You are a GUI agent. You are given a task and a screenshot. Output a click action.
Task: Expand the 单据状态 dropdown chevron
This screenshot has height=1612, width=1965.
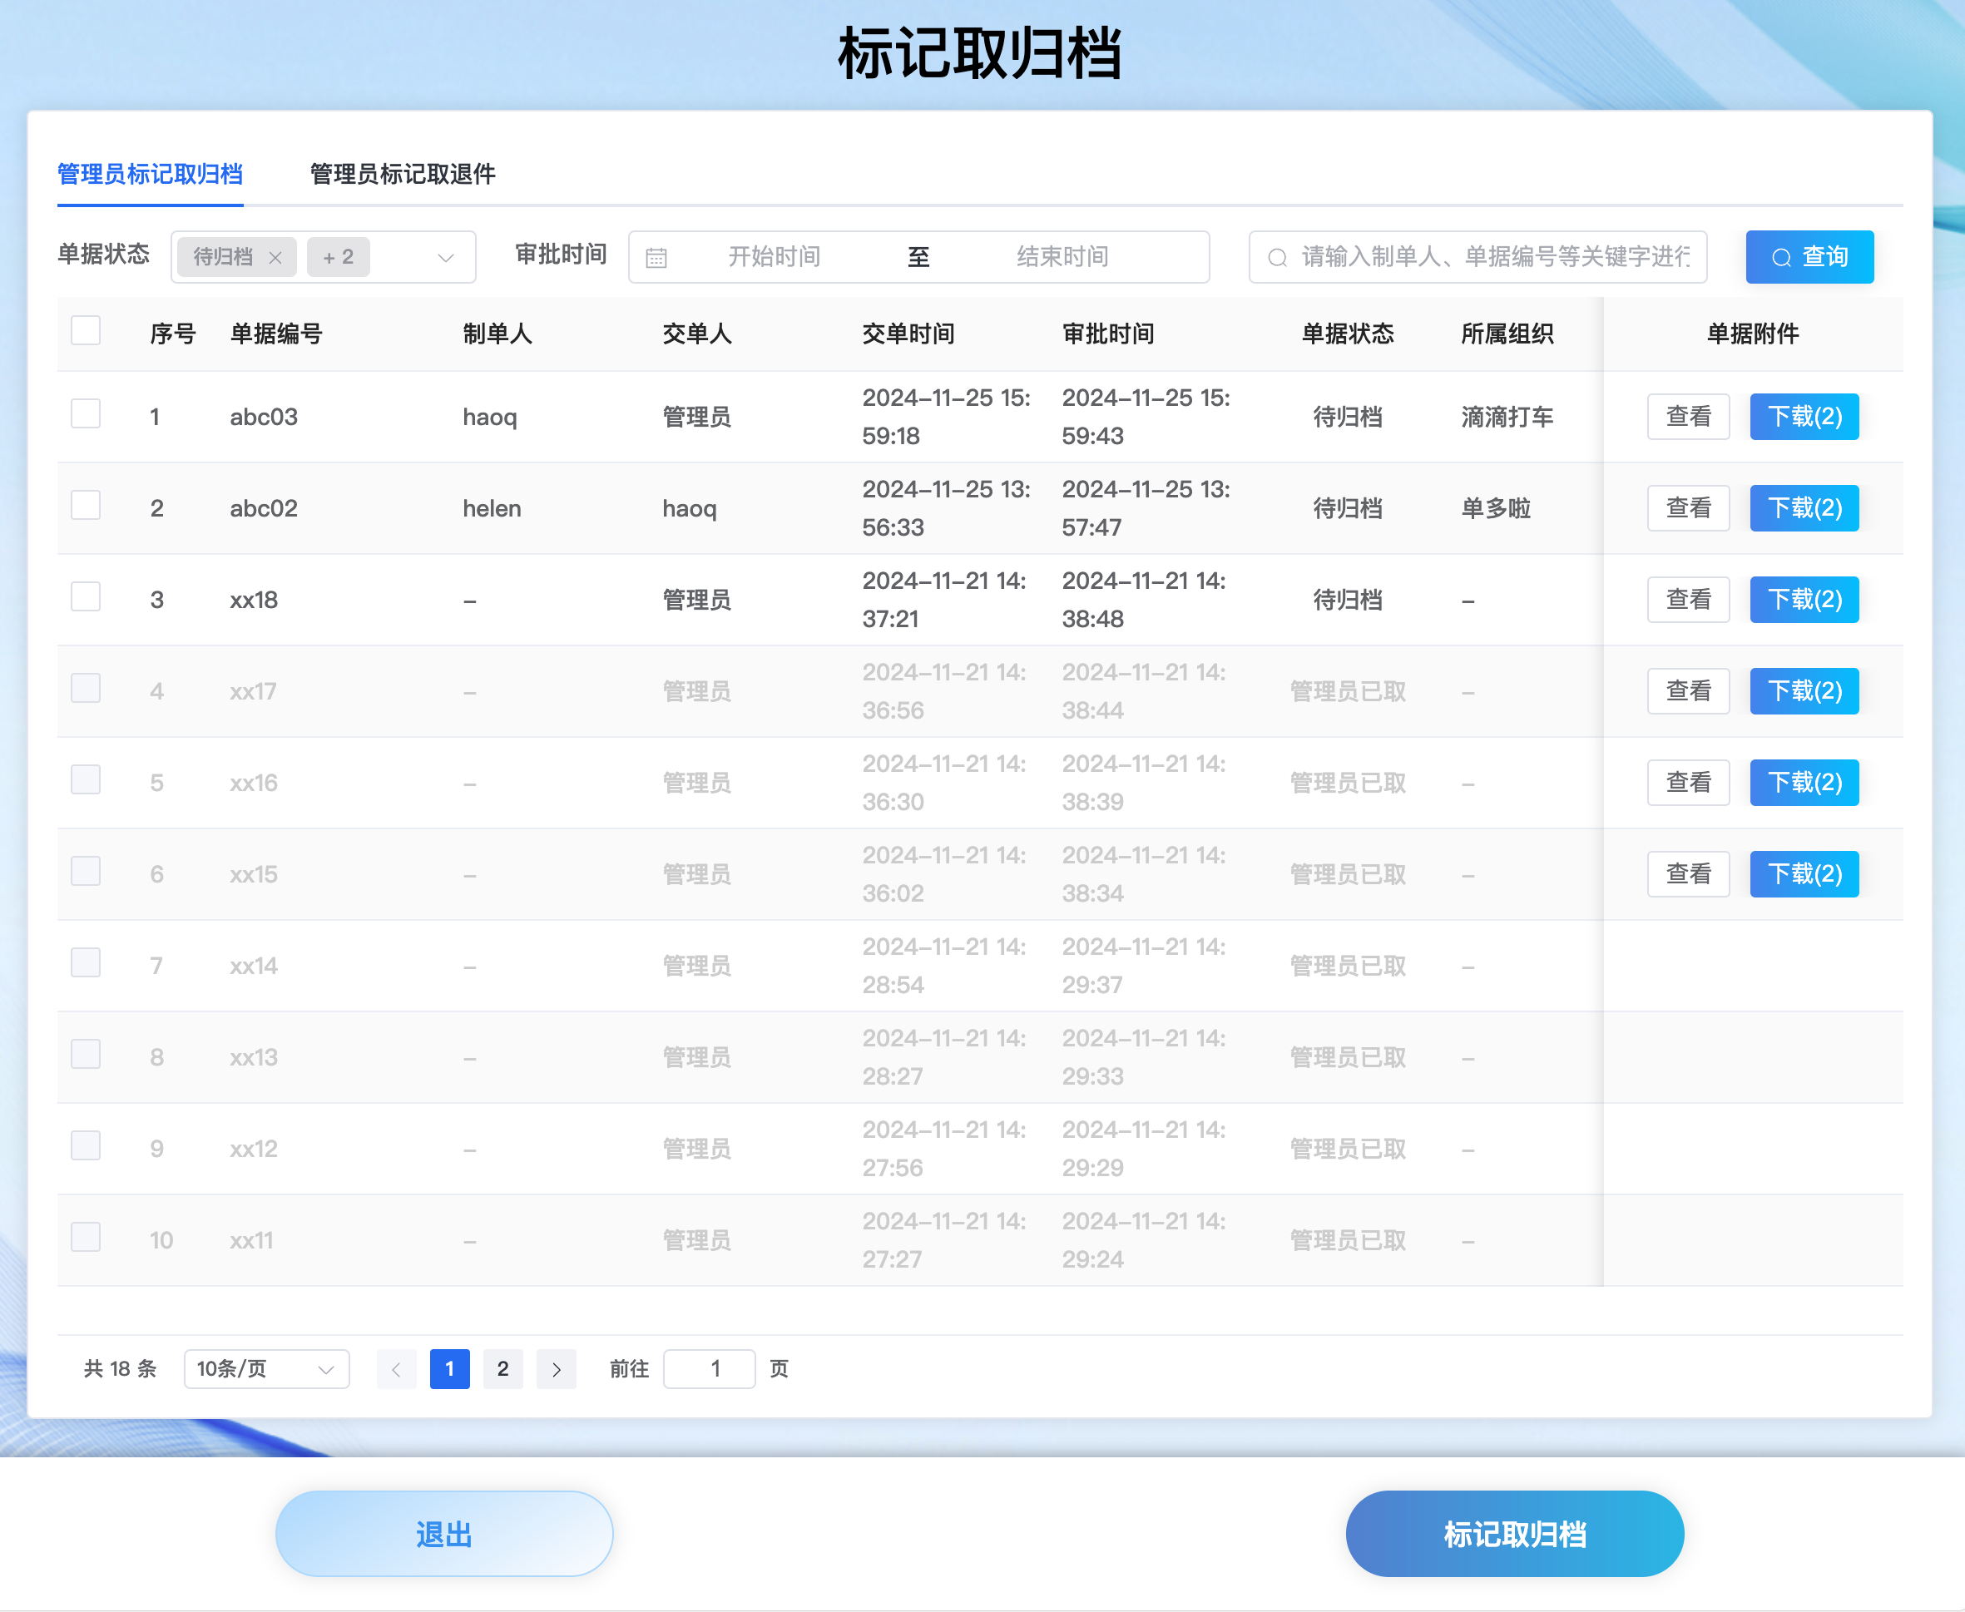click(x=446, y=258)
